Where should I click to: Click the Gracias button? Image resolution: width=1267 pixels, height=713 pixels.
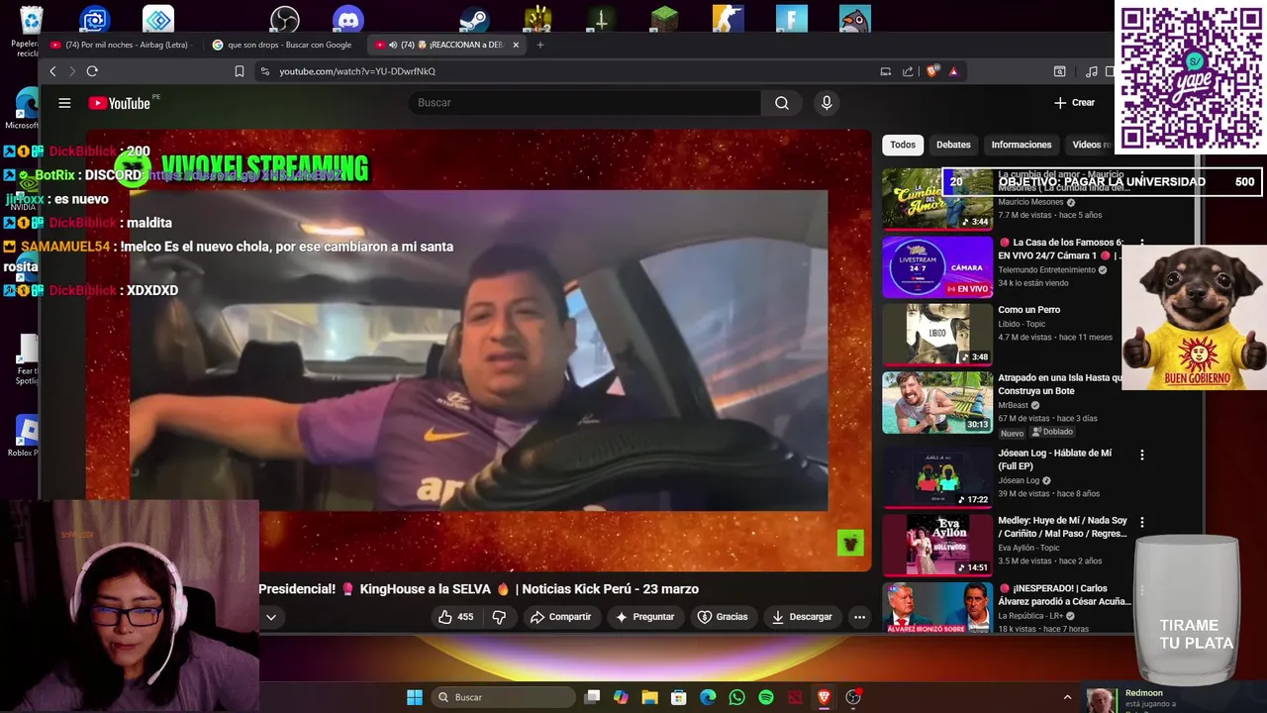[x=723, y=617]
